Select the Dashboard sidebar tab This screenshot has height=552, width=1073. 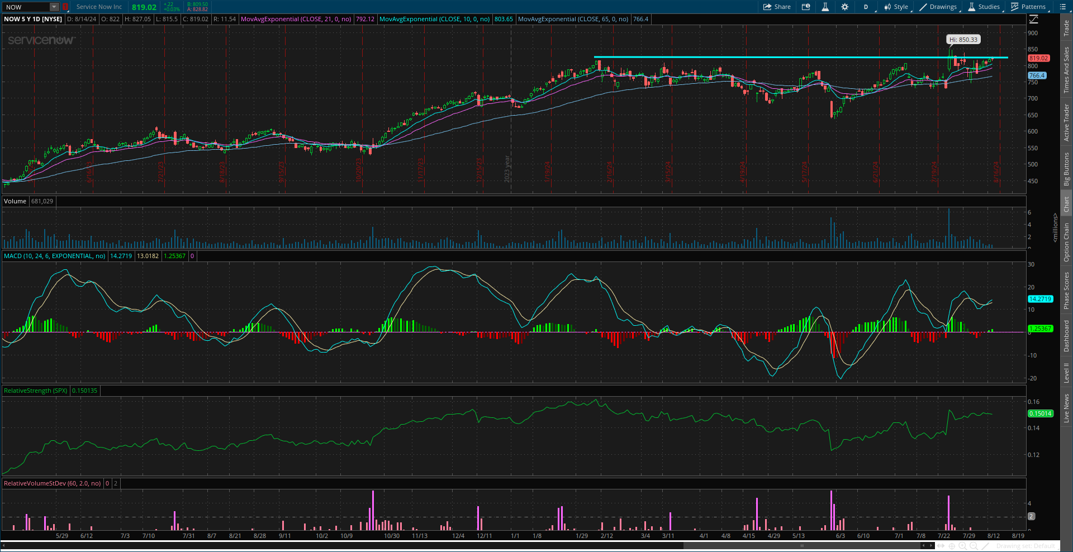point(1066,336)
